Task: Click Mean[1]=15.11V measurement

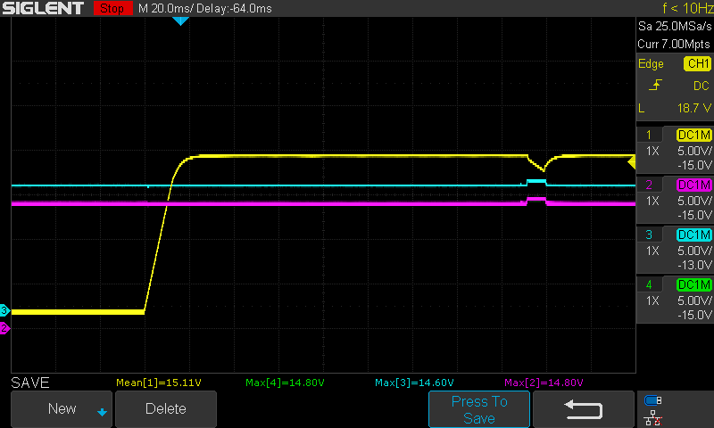Action: [x=159, y=383]
